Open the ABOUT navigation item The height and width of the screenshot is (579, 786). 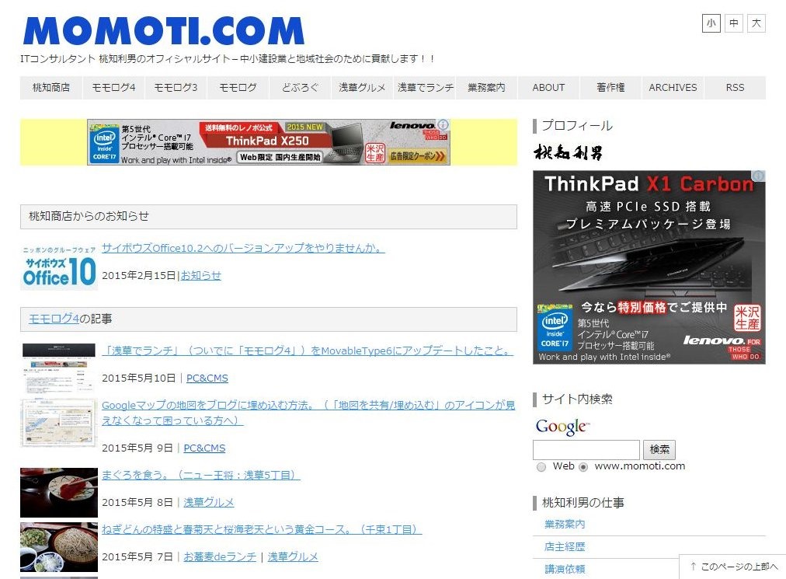tap(548, 88)
